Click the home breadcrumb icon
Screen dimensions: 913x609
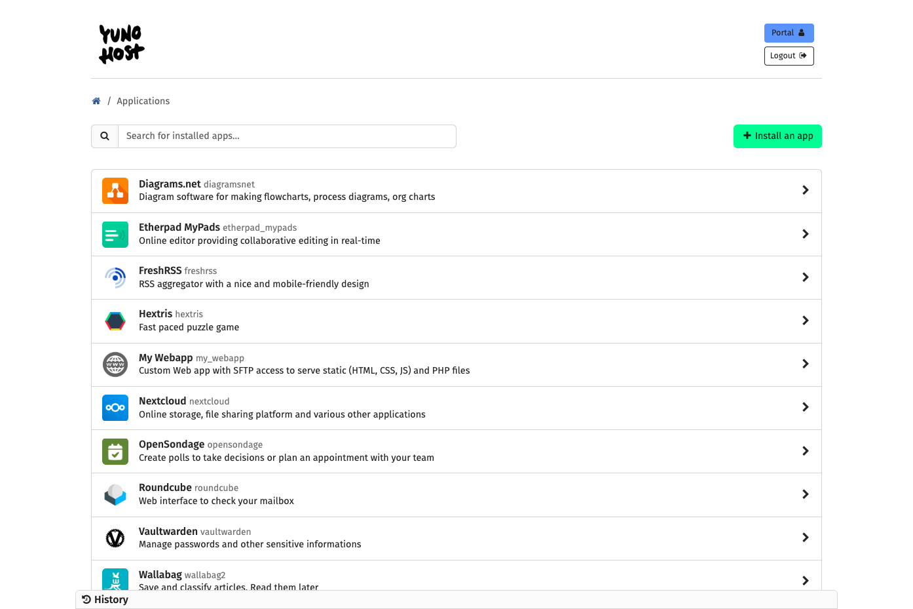point(96,101)
